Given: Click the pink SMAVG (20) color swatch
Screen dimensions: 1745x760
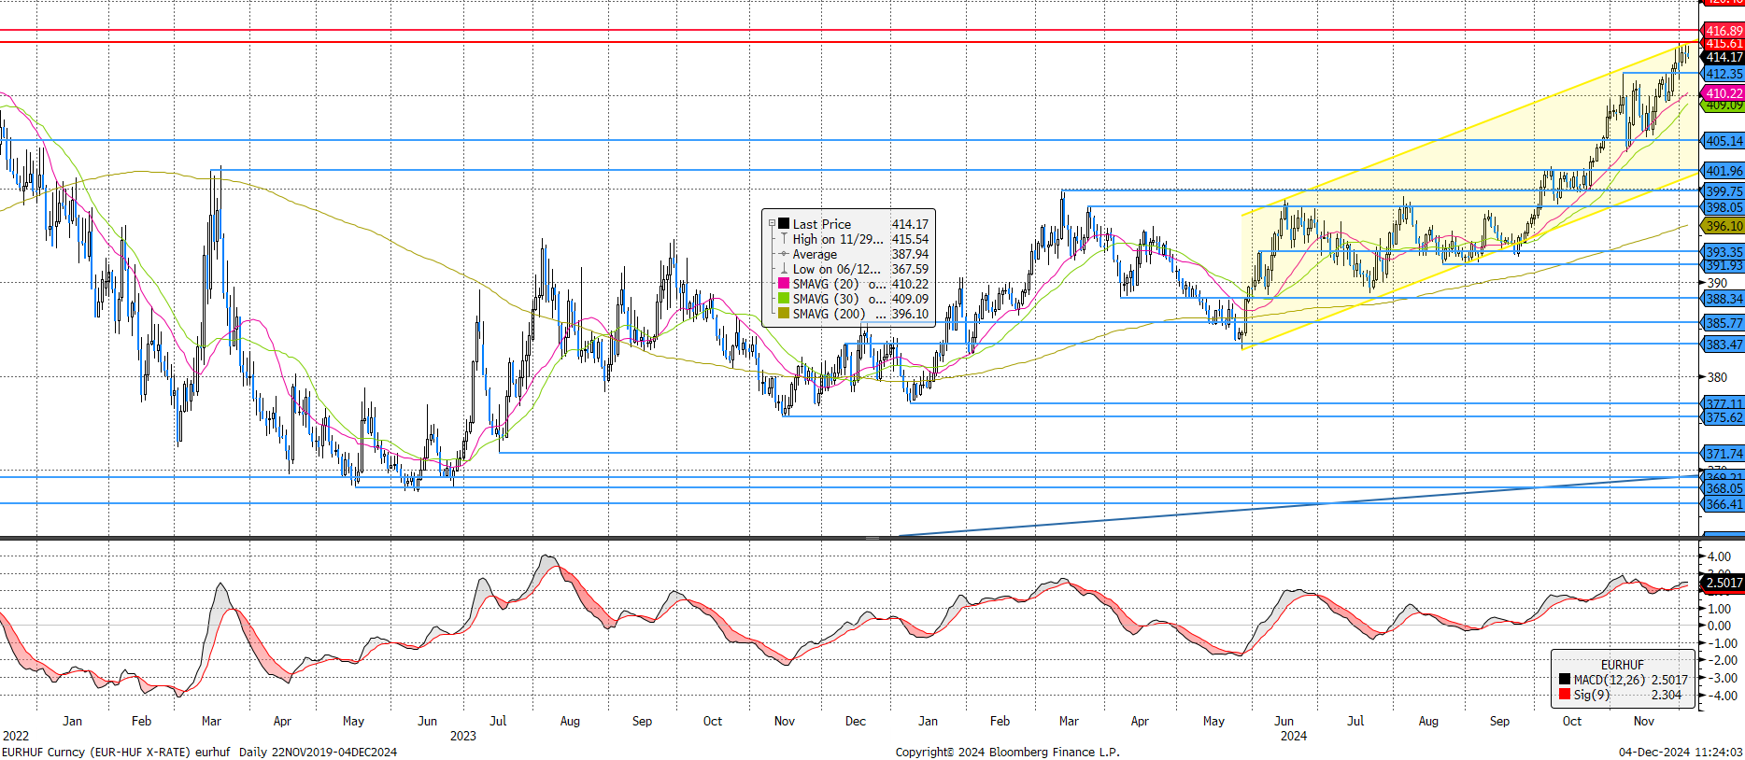Looking at the screenshot, I should click(784, 284).
